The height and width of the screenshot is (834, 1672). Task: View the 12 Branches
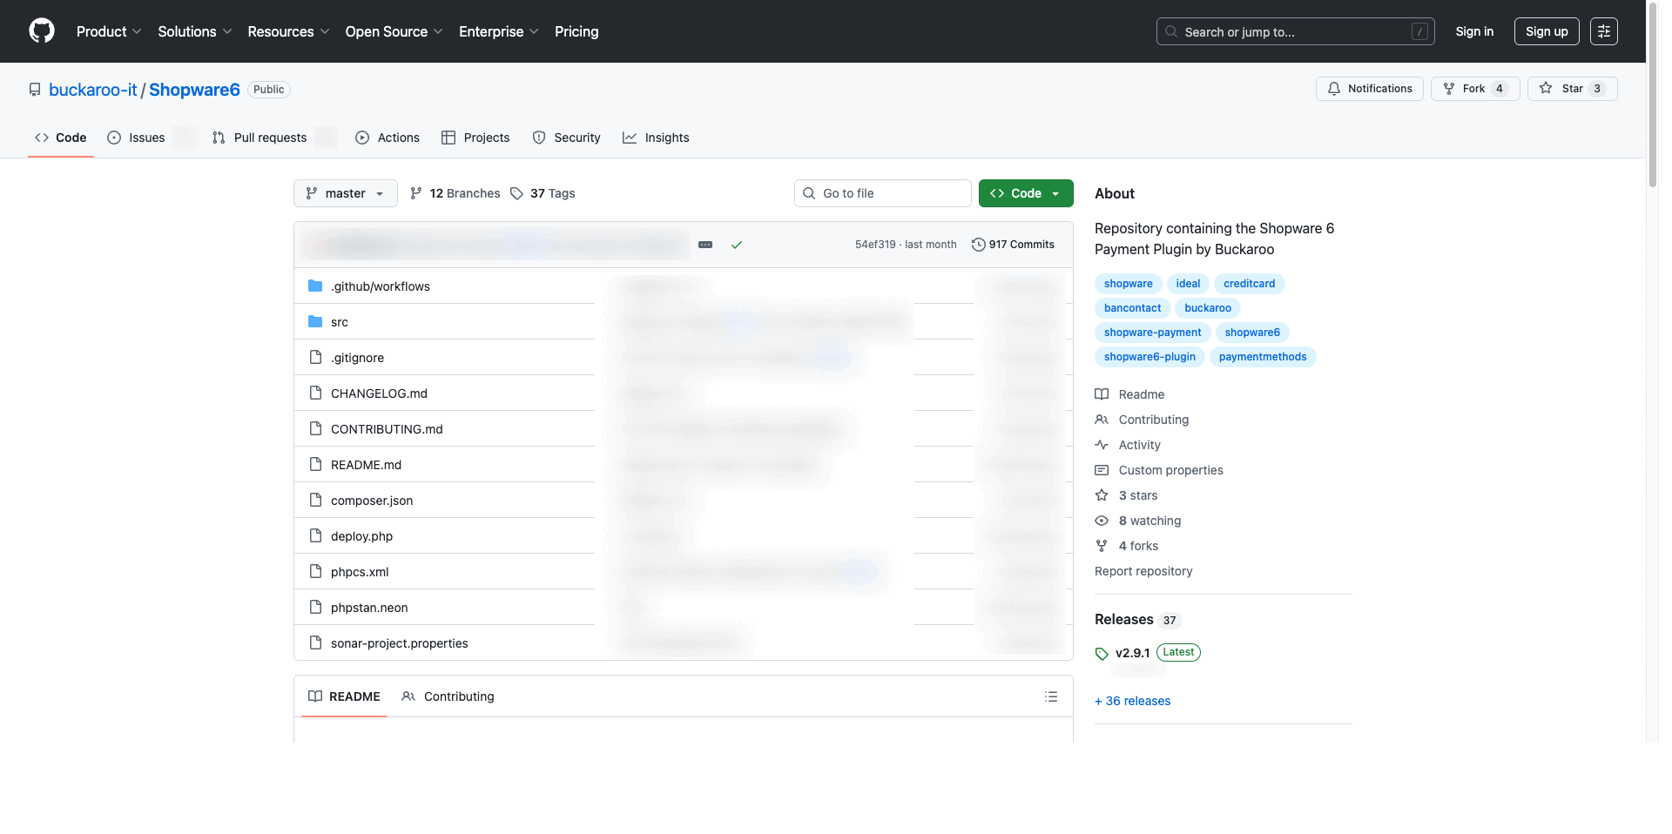tap(455, 193)
